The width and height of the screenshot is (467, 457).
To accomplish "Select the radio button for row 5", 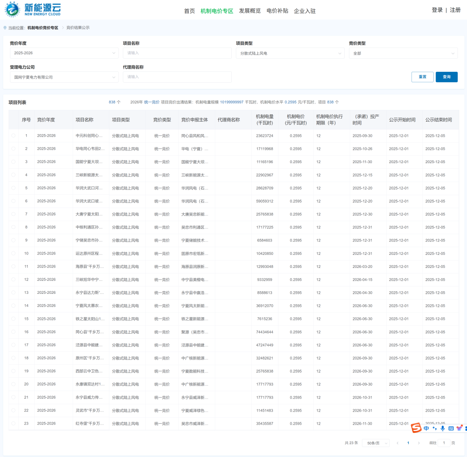I will [13, 188].
